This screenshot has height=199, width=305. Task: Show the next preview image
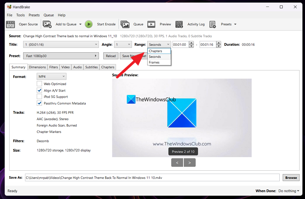point(190,163)
